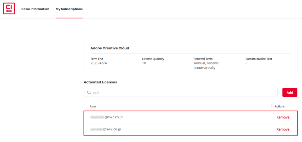Image resolution: width=302 pixels, height=142 pixels.
Task: Click the 'Annual, renews automatically' text
Action: (206, 65)
